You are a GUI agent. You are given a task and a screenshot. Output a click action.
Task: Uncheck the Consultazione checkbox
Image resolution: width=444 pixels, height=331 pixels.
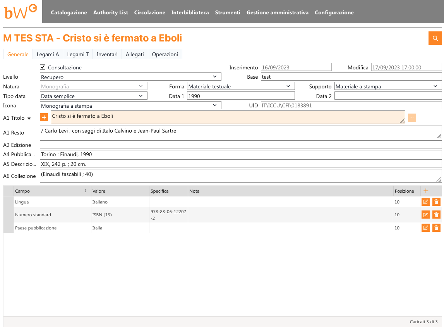click(x=43, y=67)
